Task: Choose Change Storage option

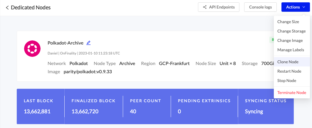Action: coord(291,31)
